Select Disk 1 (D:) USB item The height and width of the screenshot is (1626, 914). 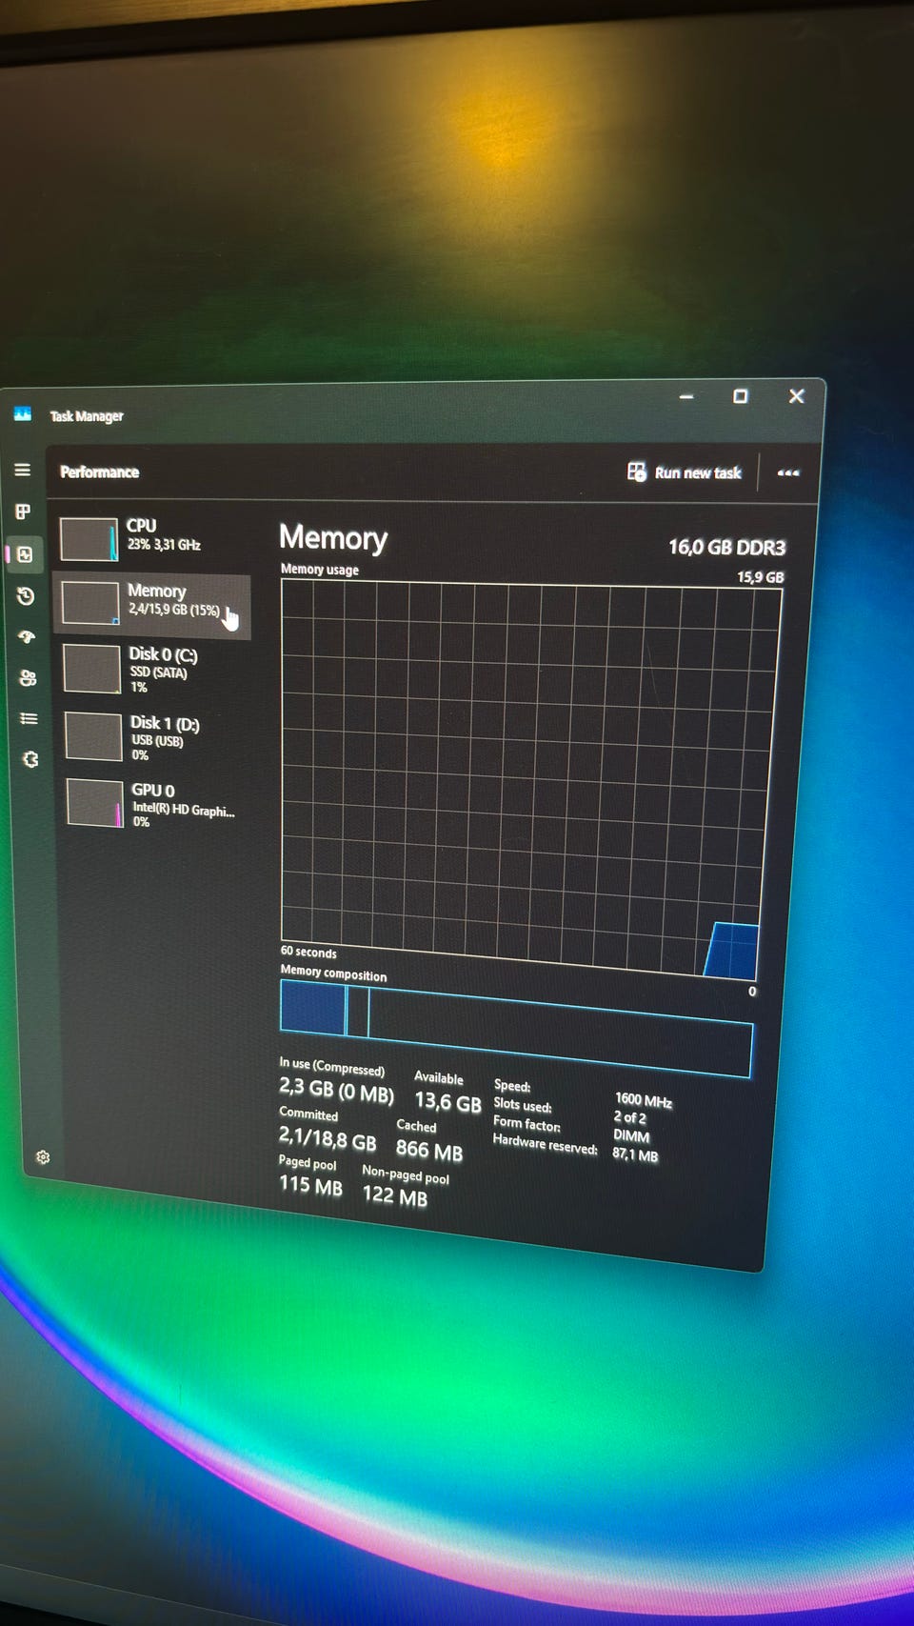tap(155, 737)
